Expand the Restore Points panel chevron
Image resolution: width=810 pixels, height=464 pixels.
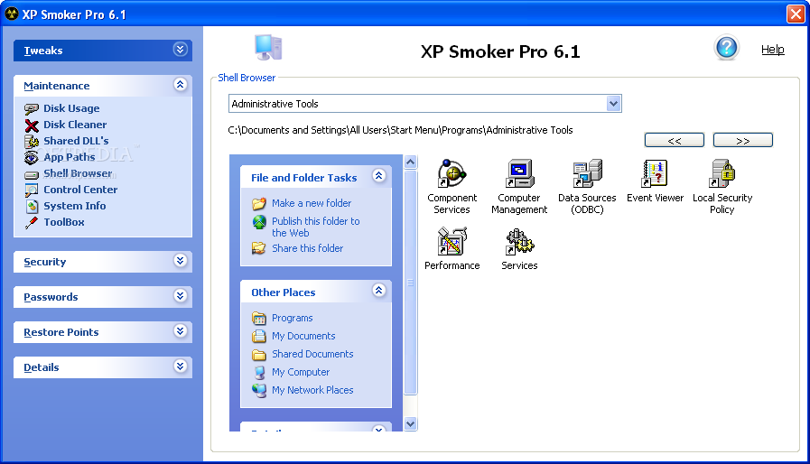coord(180,330)
